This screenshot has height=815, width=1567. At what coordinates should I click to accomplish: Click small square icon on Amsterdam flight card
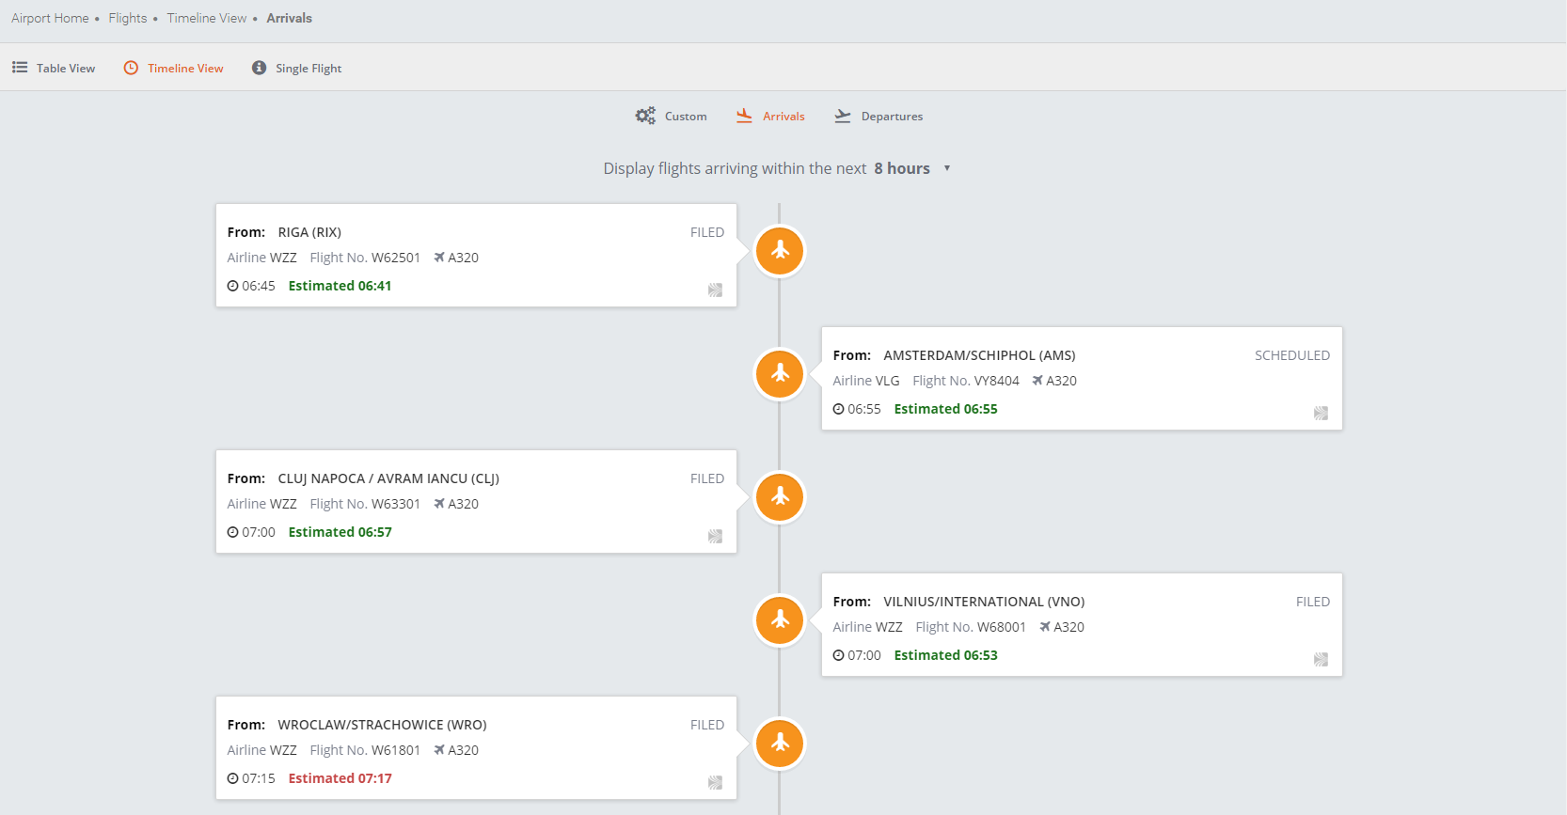point(1321,413)
